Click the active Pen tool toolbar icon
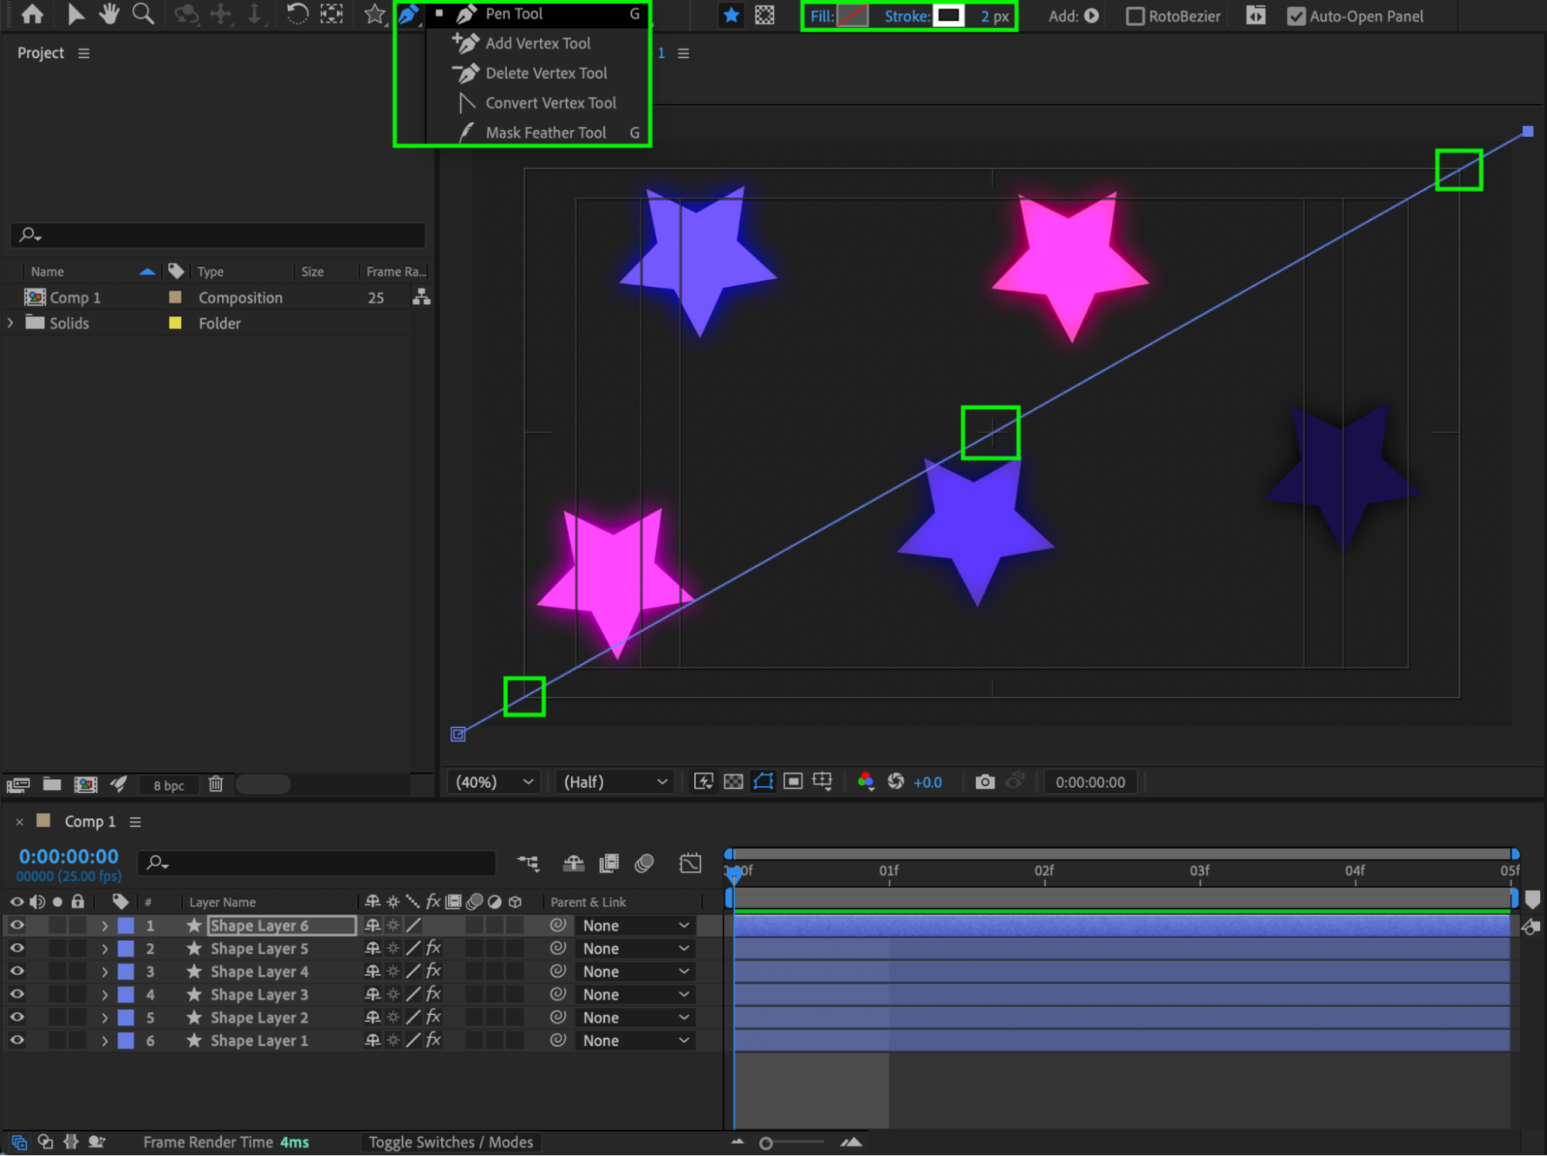Screen dimensions: 1547x1156 point(408,14)
